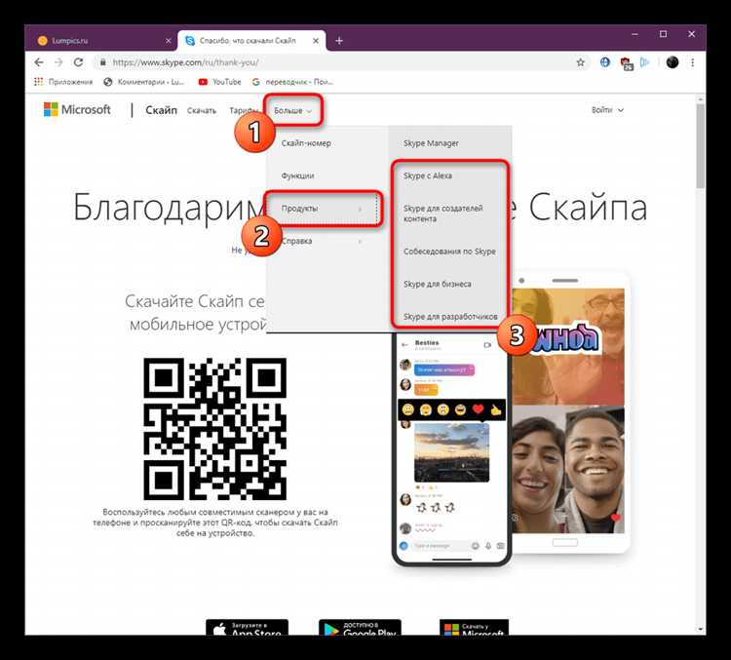
Task: Click the heart emoji in phone mockup
Action: point(478,410)
